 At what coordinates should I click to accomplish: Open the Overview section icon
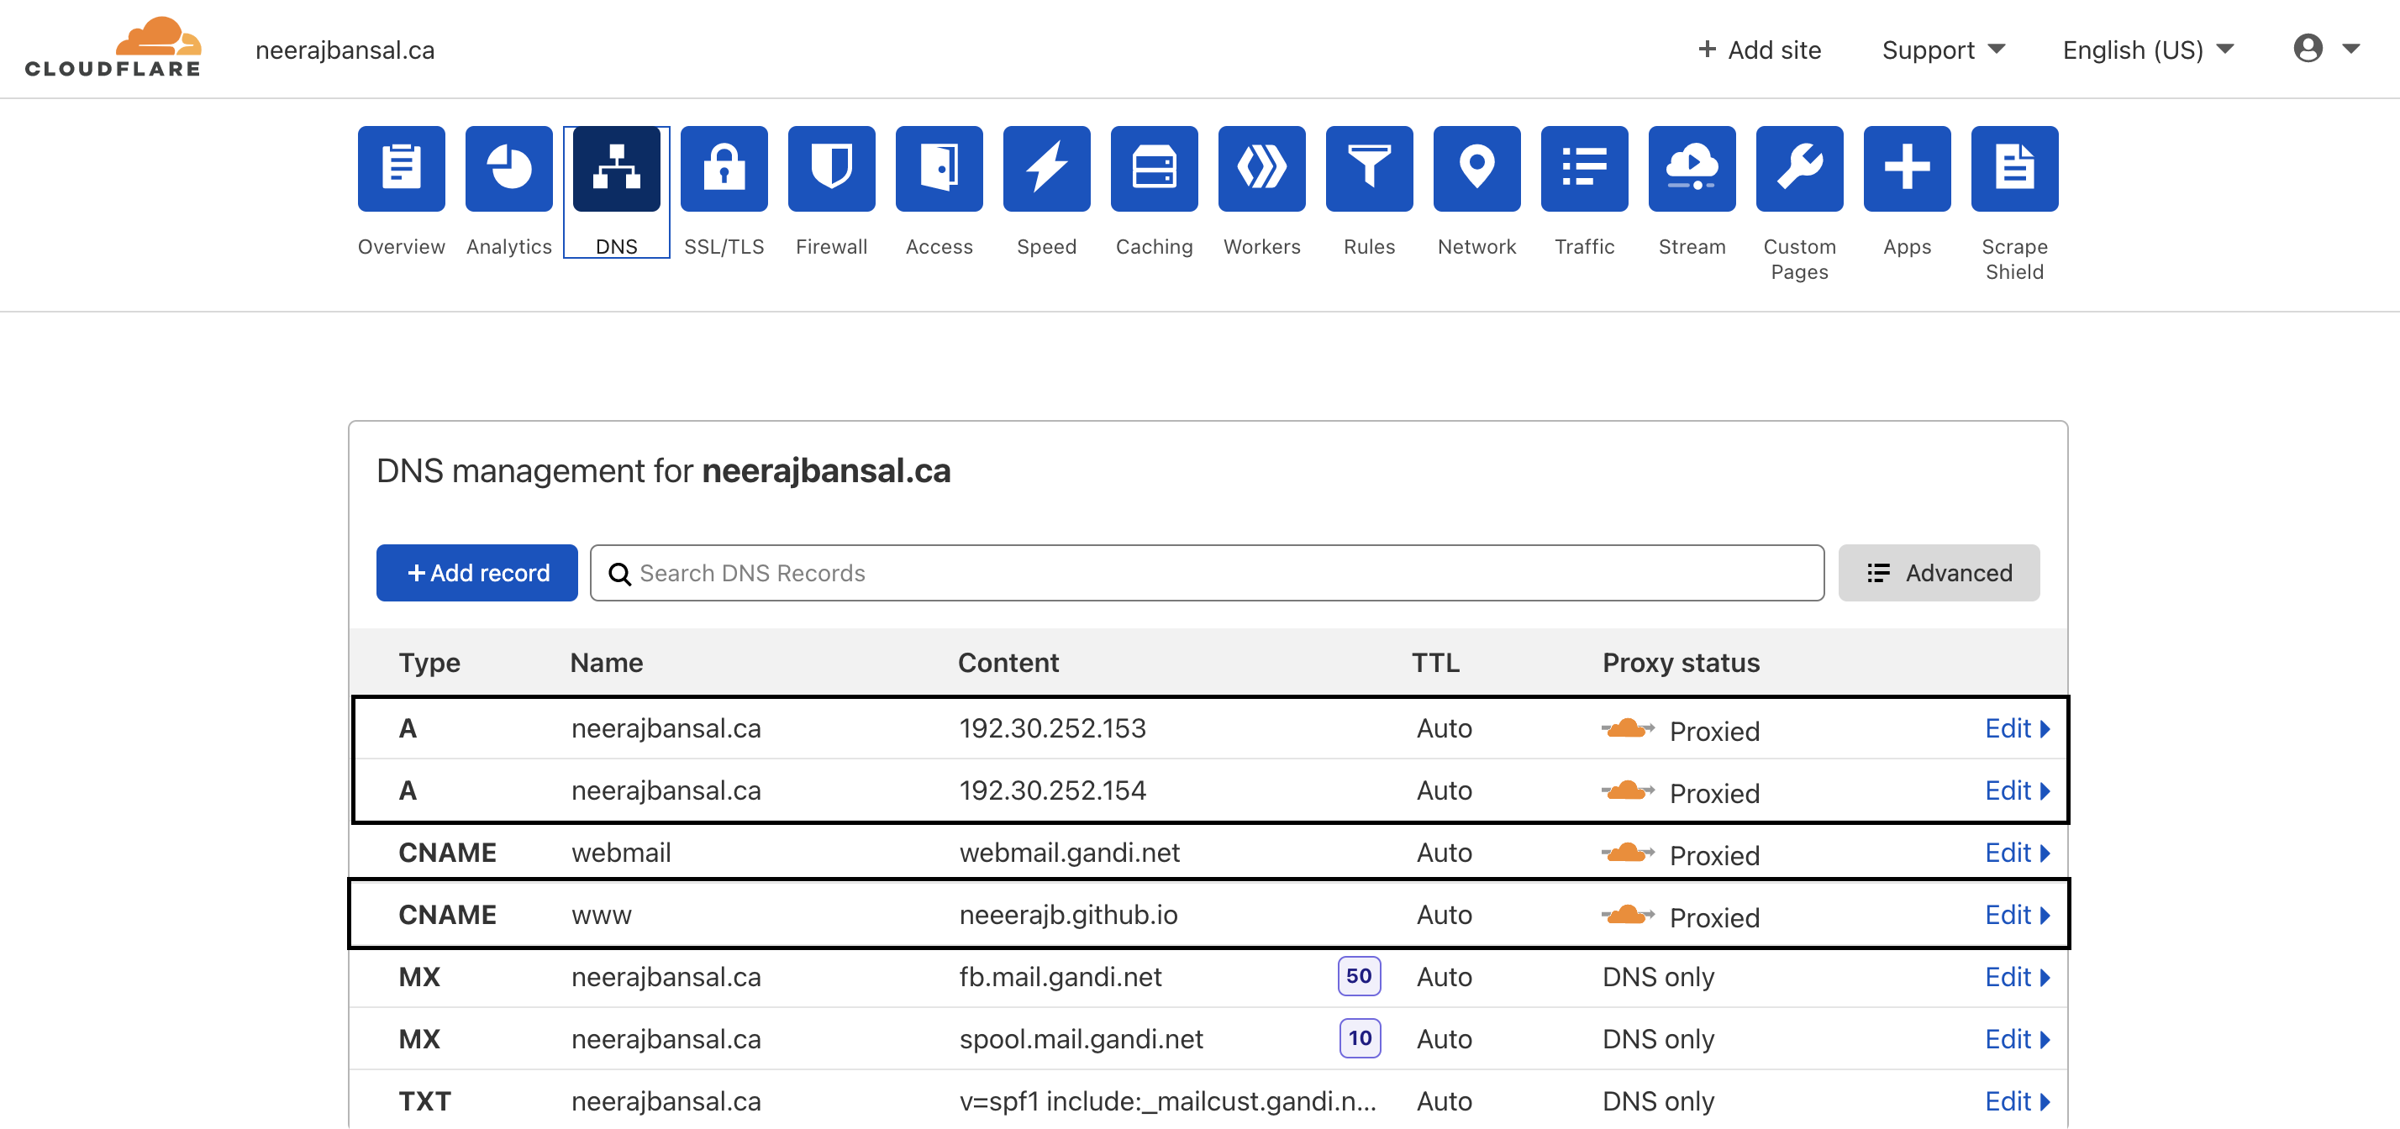pyautogui.click(x=401, y=169)
